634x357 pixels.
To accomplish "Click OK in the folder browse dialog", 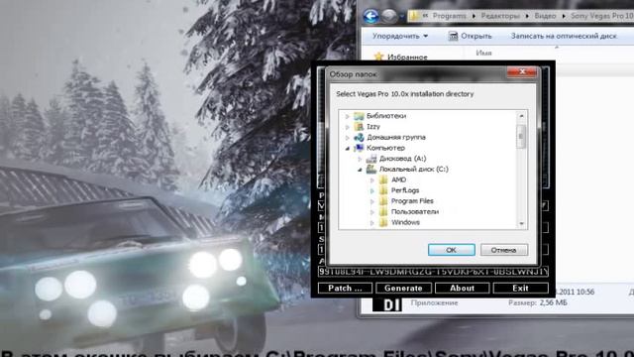I will [x=452, y=250].
